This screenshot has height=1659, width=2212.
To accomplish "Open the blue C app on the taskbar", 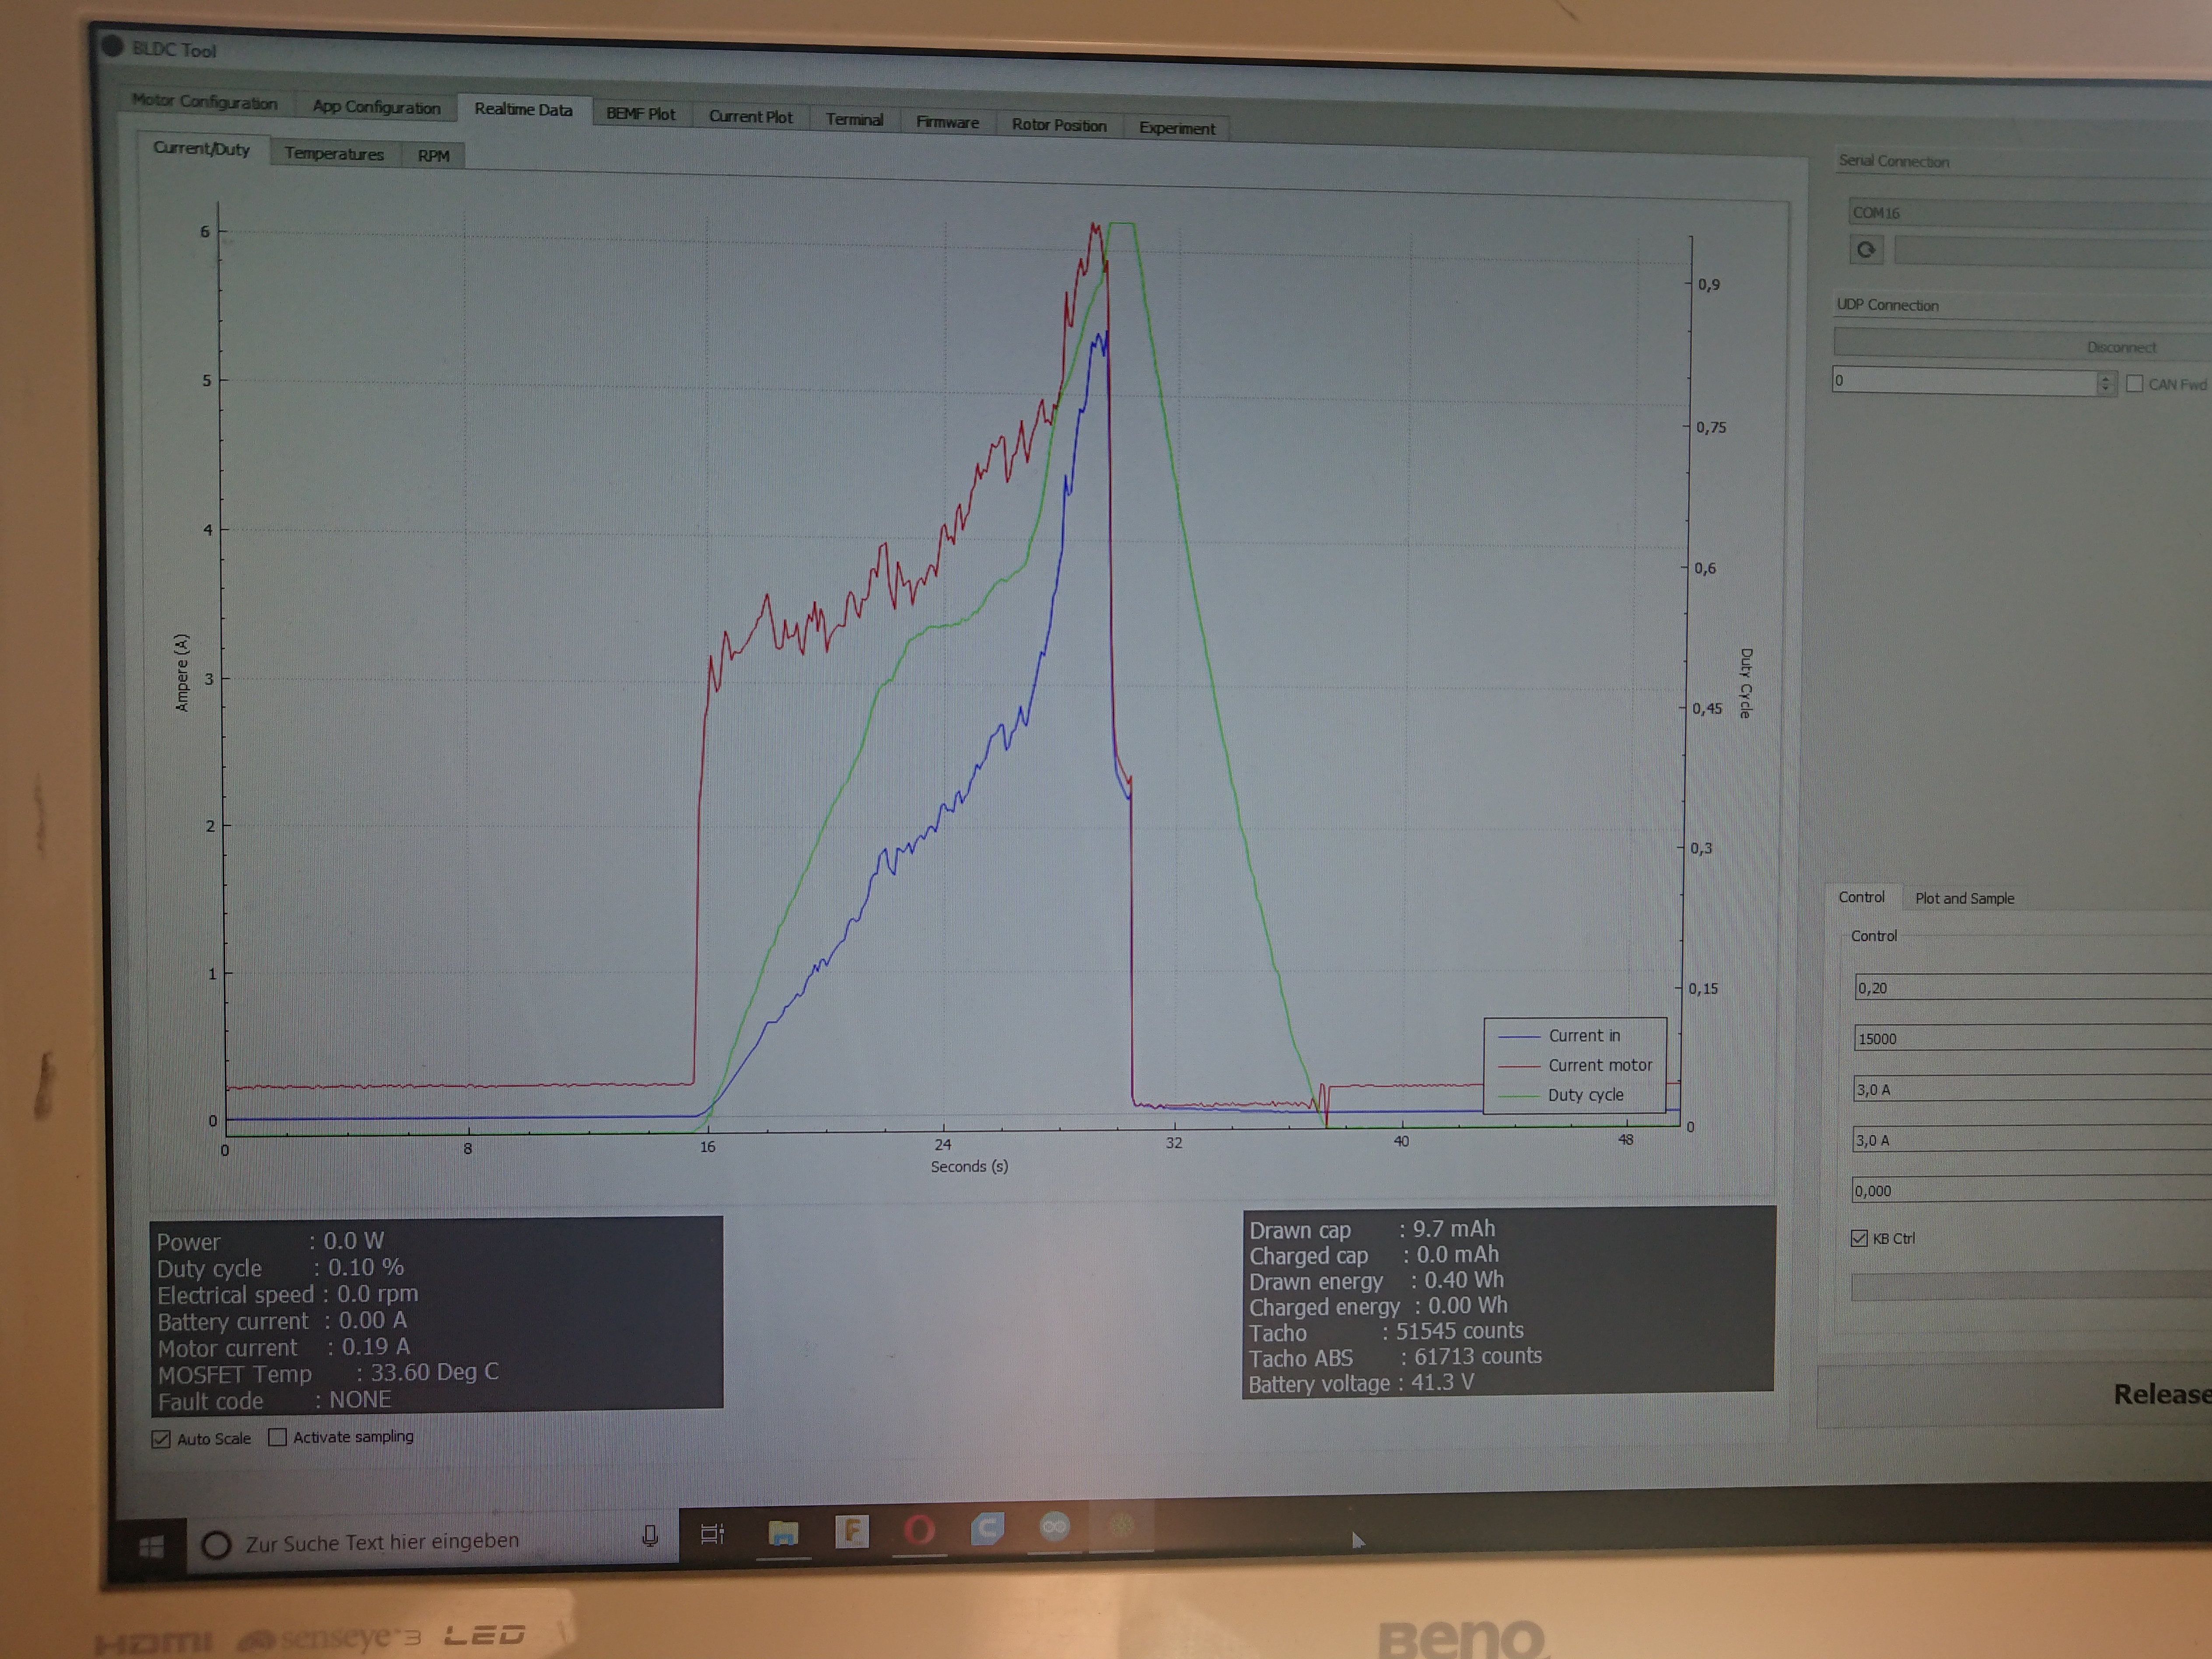I will point(987,1528).
